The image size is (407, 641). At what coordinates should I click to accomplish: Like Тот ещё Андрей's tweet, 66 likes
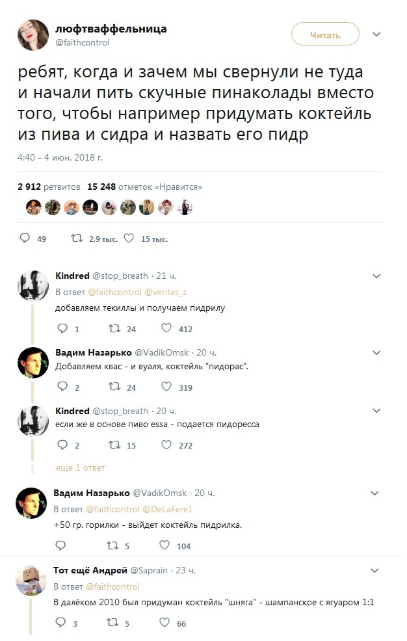point(164,623)
